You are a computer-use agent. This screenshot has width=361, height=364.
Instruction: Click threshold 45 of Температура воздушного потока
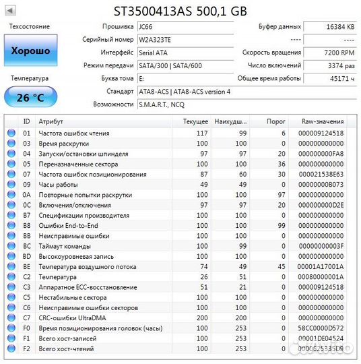(282, 267)
